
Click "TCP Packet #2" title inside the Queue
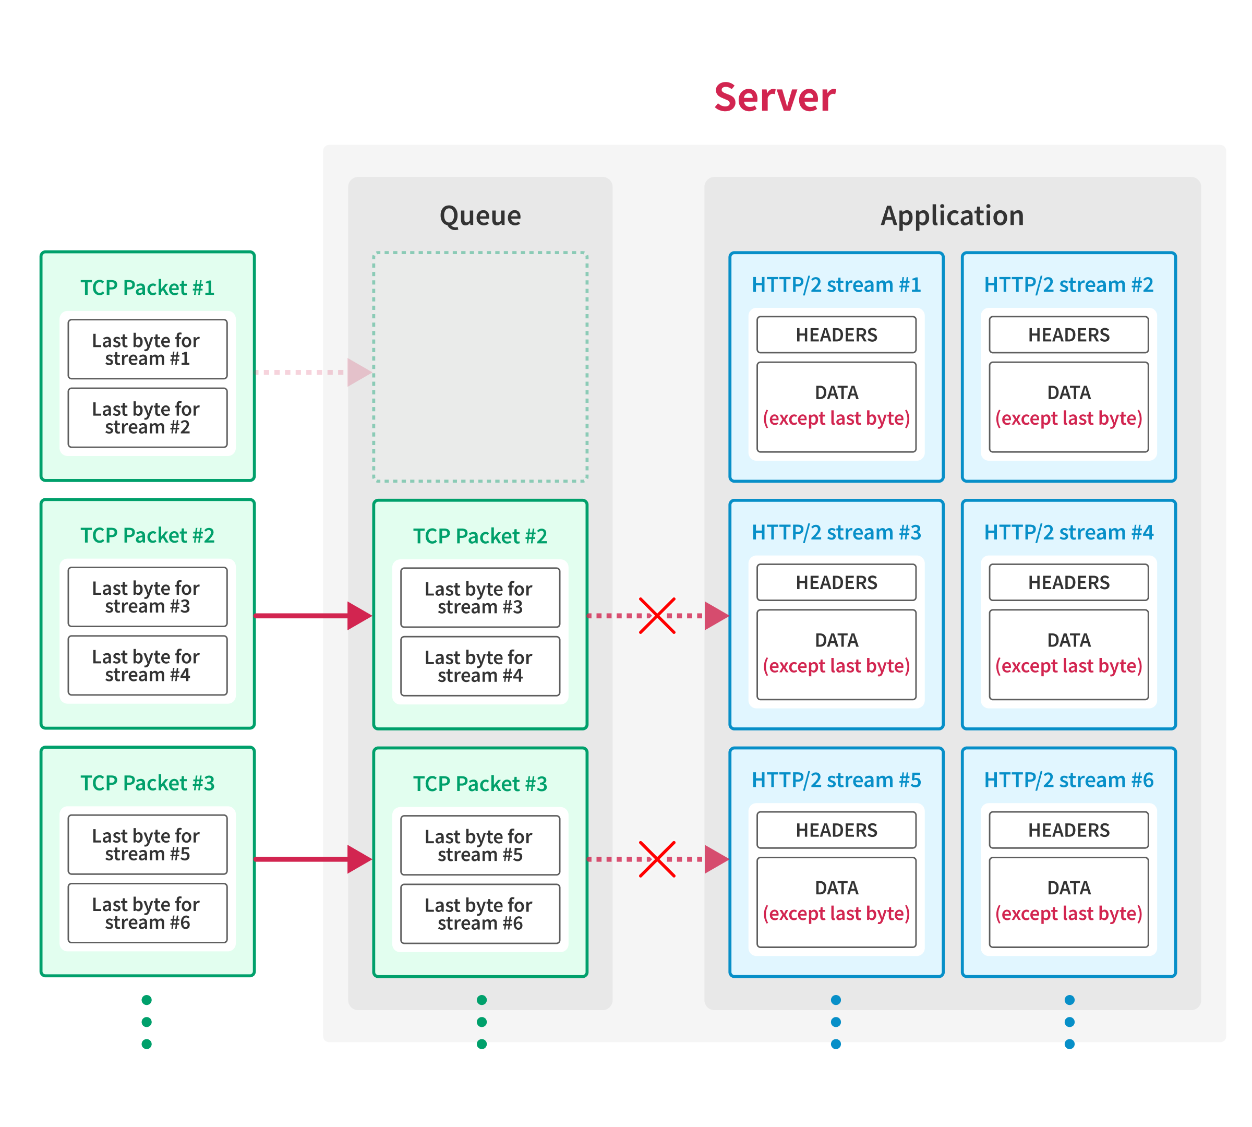pos(480,536)
